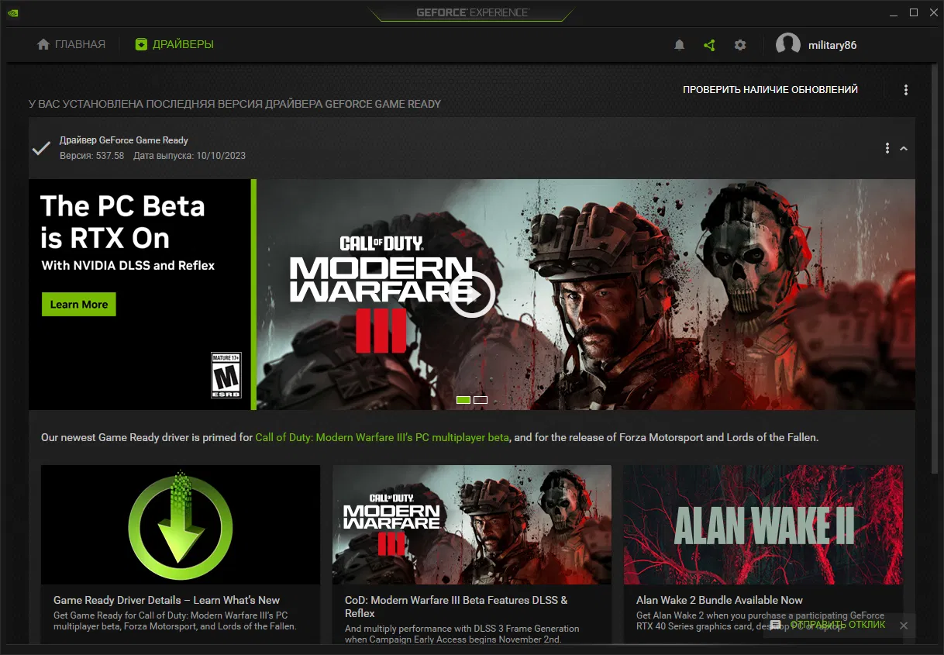
Task: Open the CoD Modern Warfare III card image
Action: click(472, 525)
